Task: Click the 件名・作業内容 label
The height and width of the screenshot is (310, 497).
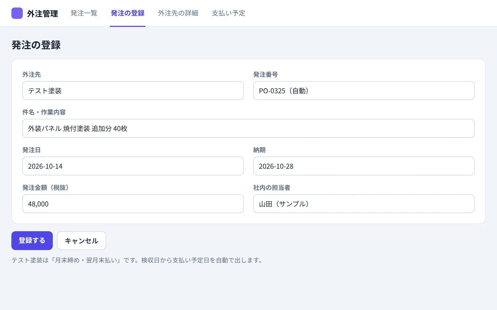Action: pos(44,112)
